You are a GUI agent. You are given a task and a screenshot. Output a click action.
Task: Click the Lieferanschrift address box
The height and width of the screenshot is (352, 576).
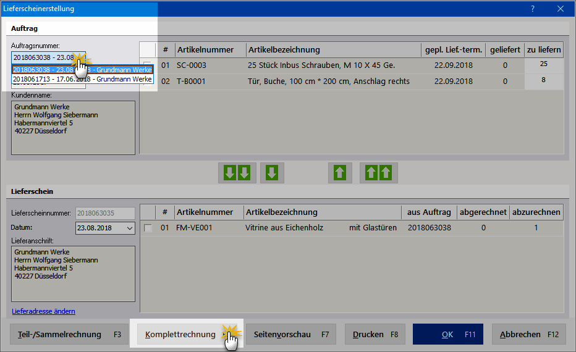73,274
